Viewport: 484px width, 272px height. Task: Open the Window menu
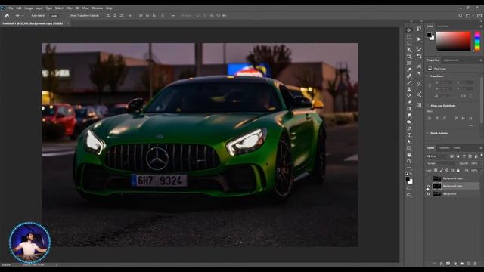pyautogui.click(x=97, y=8)
